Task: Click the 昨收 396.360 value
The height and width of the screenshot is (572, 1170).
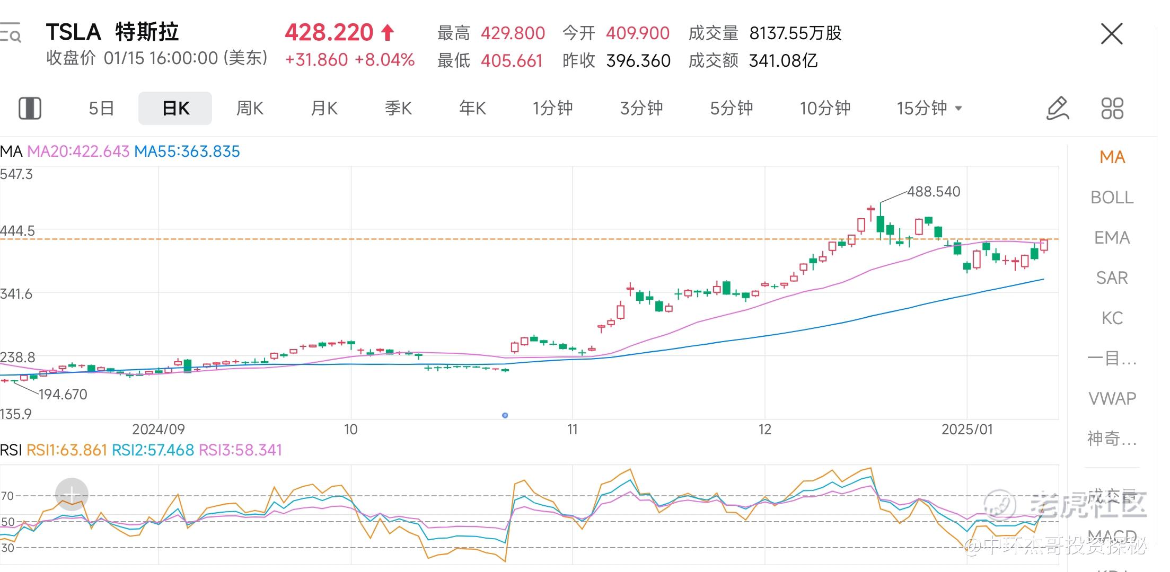Action: (638, 61)
